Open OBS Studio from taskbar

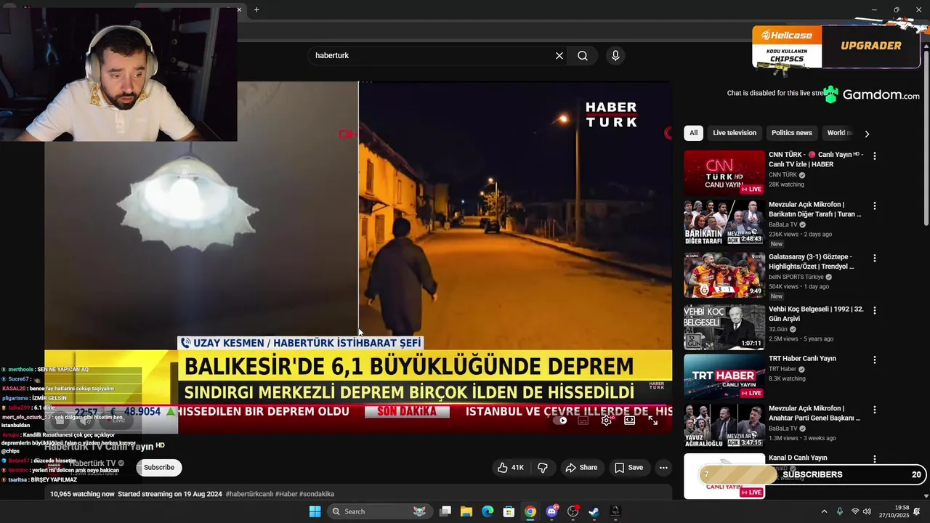(x=573, y=511)
